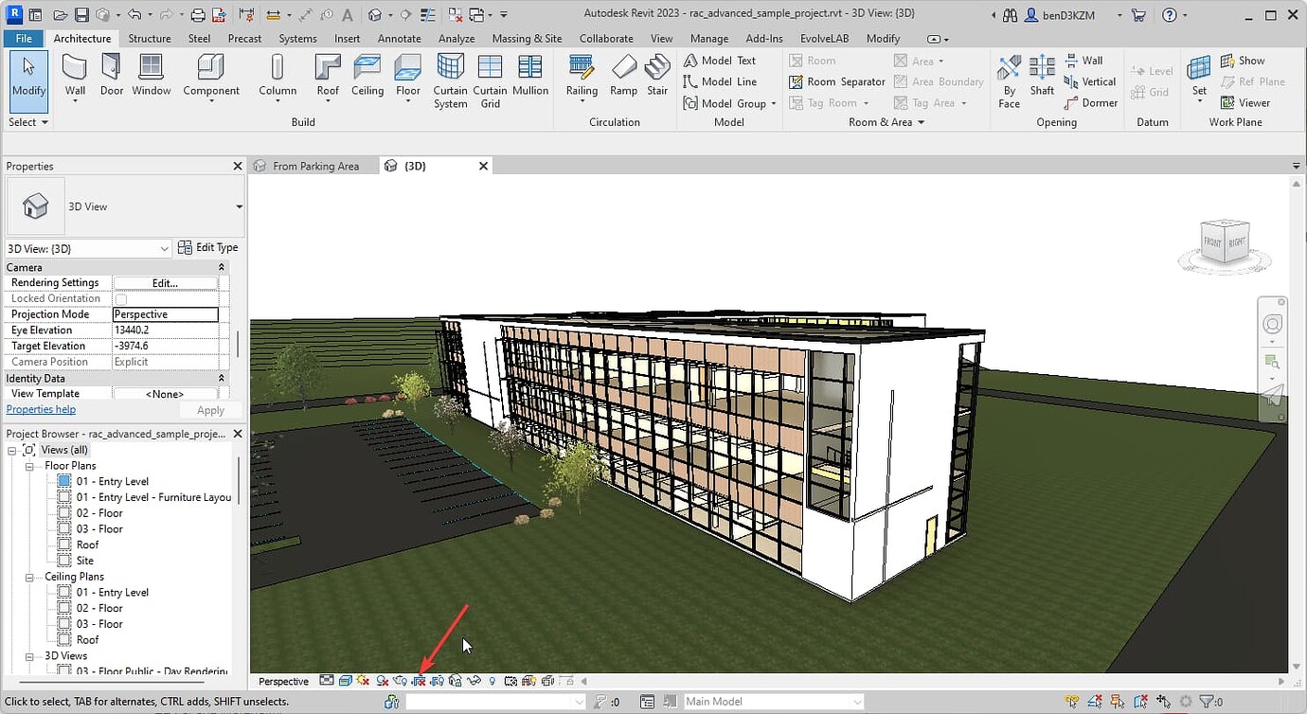1307x714 pixels.
Task: Activate the Railing tool
Action: click(582, 76)
